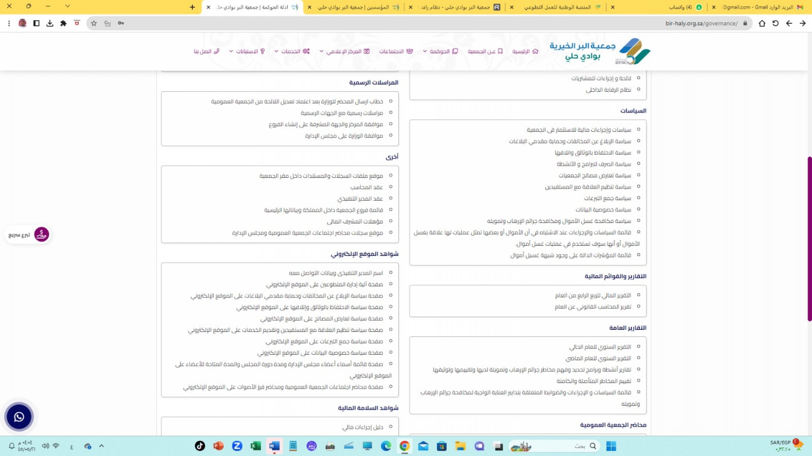Screen dimensions: 812x456
Task: Open the Mail app from the taskbar
Action: coord(423,446)
